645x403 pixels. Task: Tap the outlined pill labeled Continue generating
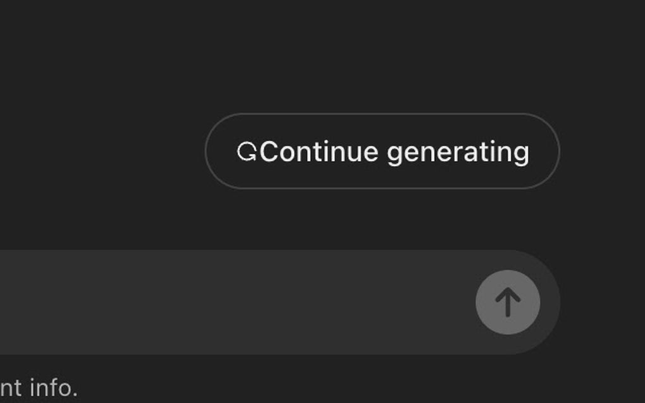point(382,151)
